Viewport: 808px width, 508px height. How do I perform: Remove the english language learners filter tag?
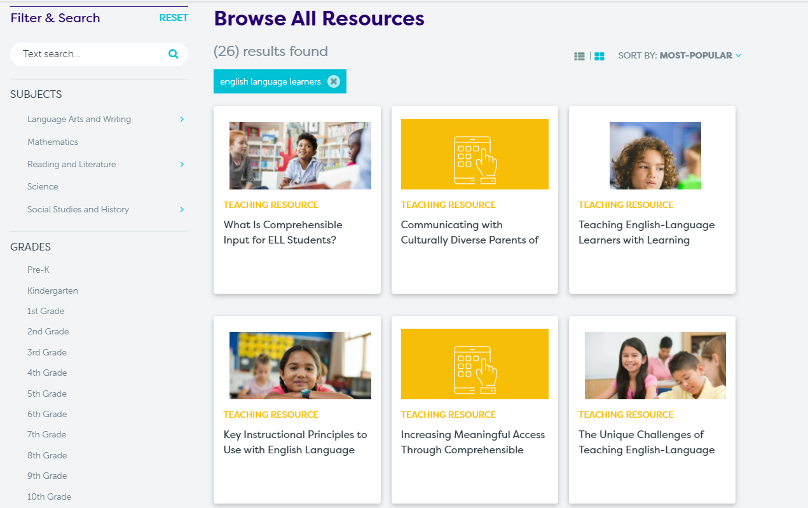pos(334,81)
